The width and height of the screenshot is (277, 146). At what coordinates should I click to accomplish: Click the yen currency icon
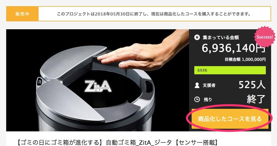point(197,37)
